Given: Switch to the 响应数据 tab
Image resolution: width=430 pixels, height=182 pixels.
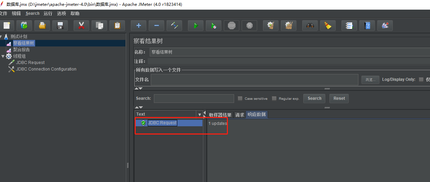Looking at the screenshot, I should coord(257,115).
